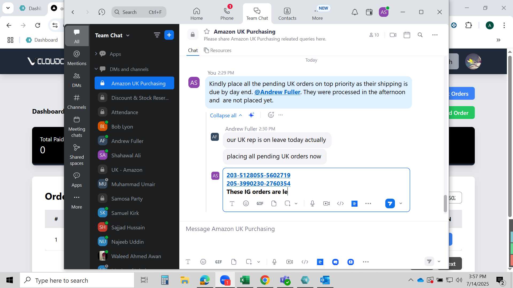The width and height of the screenshot is (513, 288).
Task: Open order link 205-3990230-2760354
Action: [258, 183]
